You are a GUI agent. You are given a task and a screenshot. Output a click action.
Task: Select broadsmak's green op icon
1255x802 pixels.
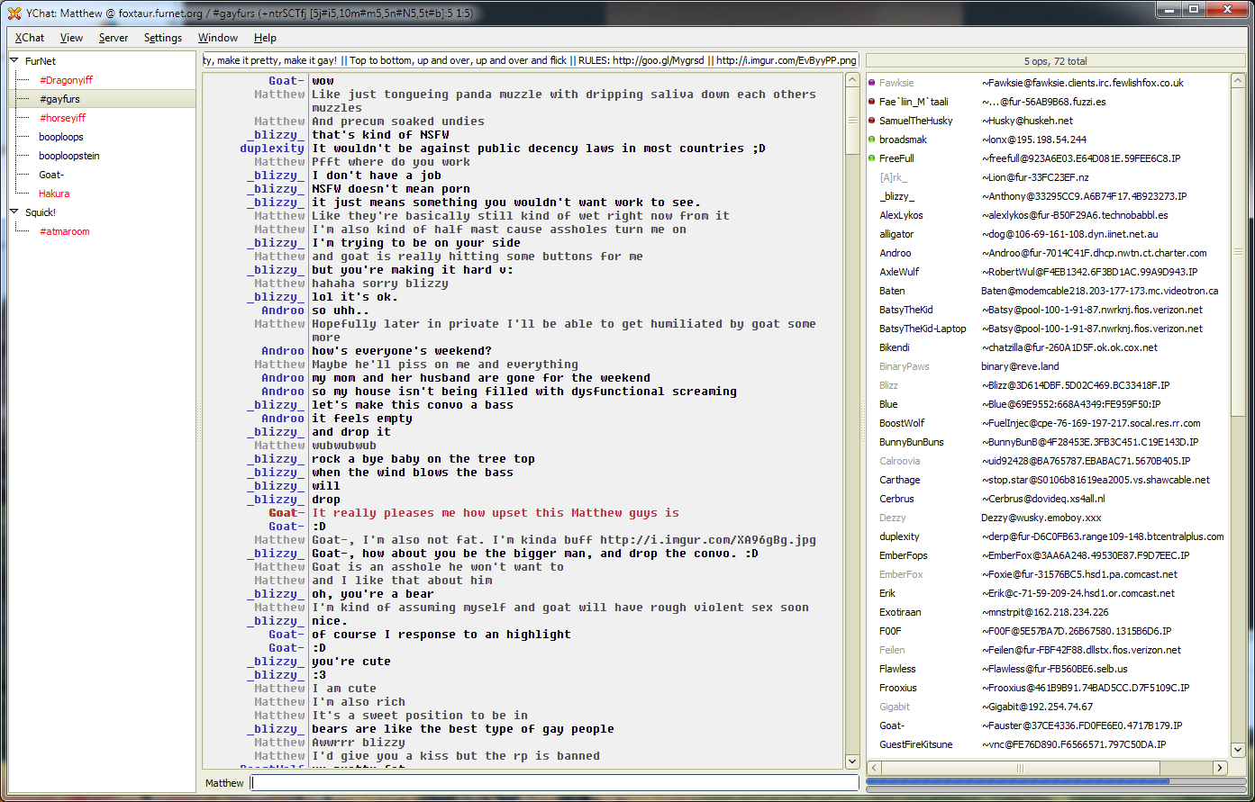[x=871, y=140]
